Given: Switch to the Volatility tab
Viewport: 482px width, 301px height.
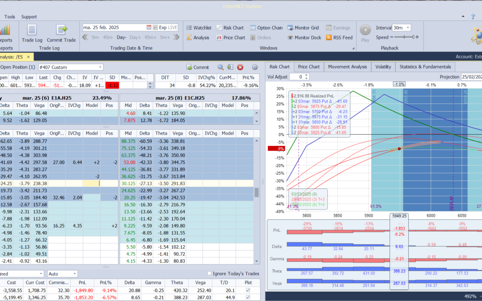Looking at the screenshot, I should (383, 66).
